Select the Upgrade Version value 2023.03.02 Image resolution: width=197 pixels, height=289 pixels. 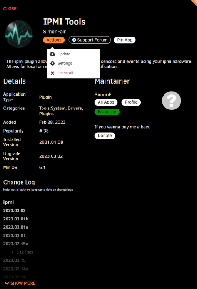[51, 156]
